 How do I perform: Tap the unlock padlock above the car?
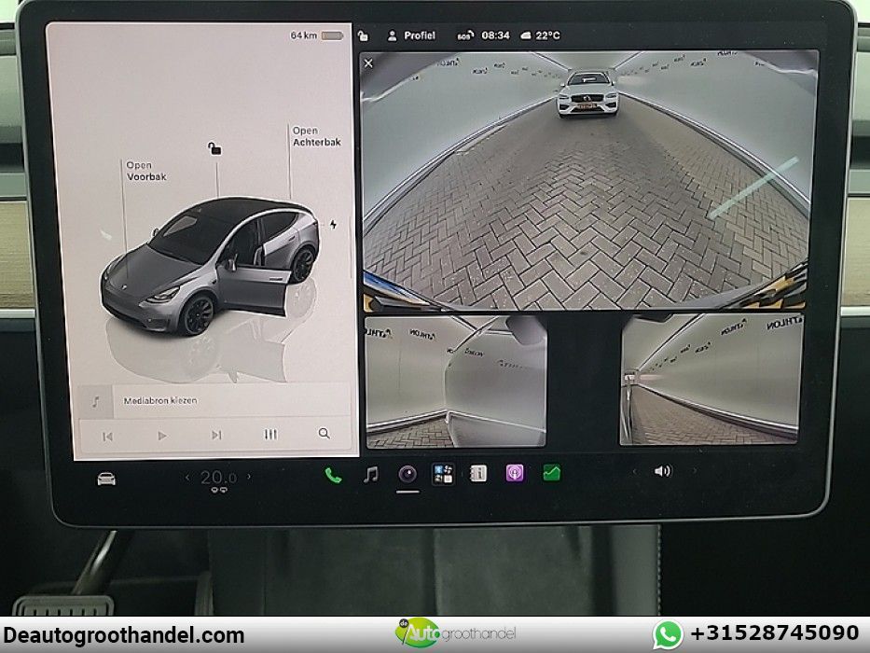pos(214,149)
